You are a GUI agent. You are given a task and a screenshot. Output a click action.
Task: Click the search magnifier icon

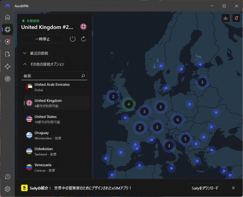point(83,76)
